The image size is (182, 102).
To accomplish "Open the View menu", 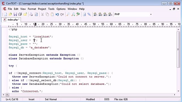I will 23,9.
